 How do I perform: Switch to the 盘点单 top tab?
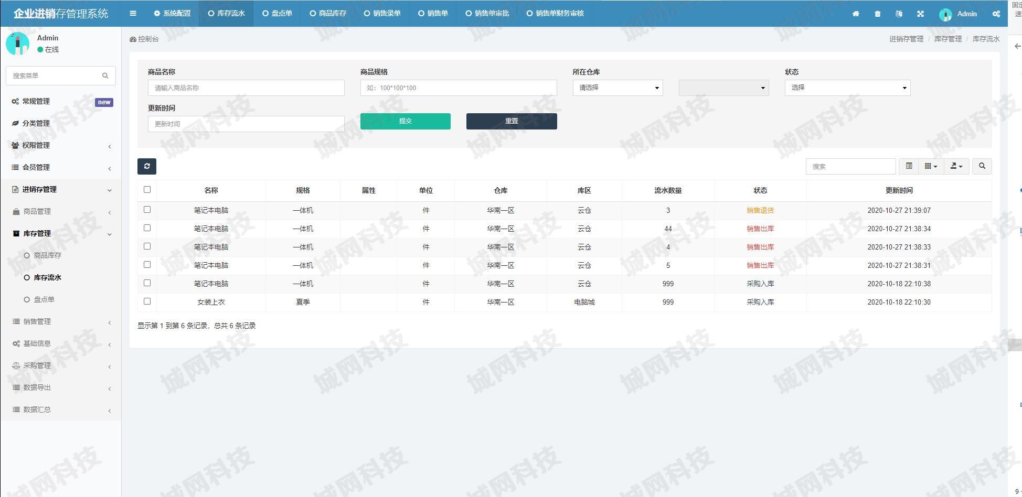pyautogui.click(x=277, y=14)
